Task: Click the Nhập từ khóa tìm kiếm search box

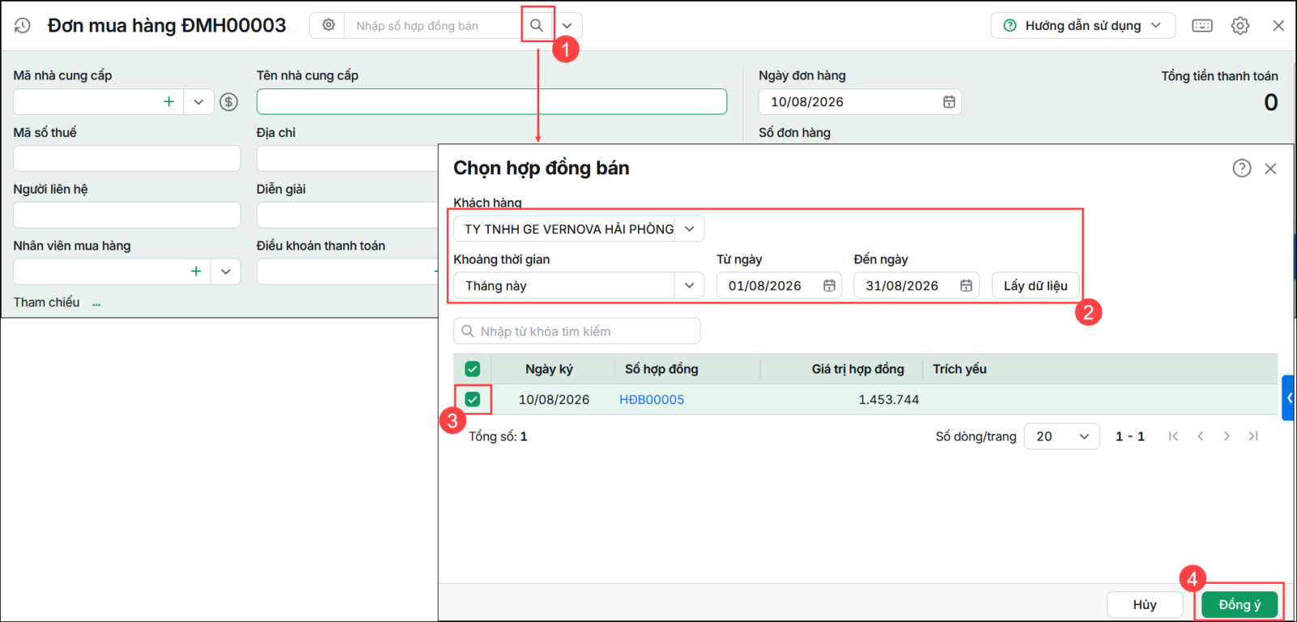Action: pyautogui.click(x=576, y=331)
